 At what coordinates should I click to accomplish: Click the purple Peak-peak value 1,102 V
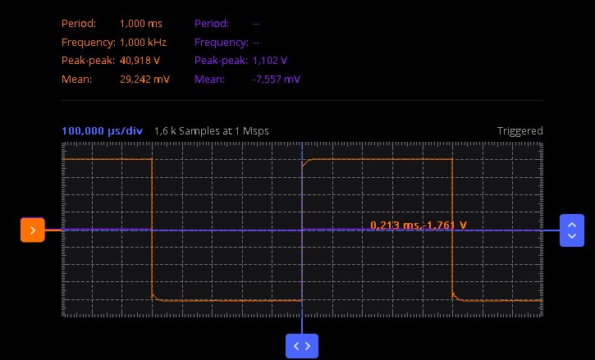pyautogui.click(x=270, y=61)
